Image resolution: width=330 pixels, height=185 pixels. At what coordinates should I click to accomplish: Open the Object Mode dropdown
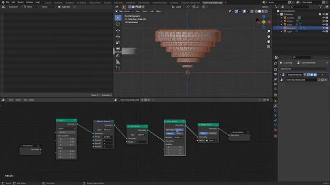click(124, 11)
